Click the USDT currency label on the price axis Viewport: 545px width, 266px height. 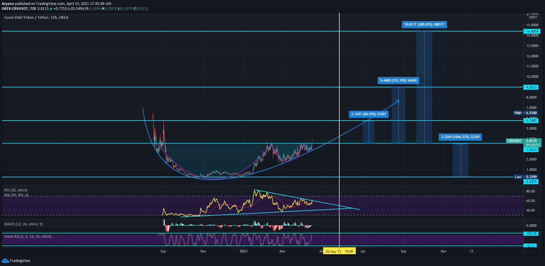tap(533, 17)
